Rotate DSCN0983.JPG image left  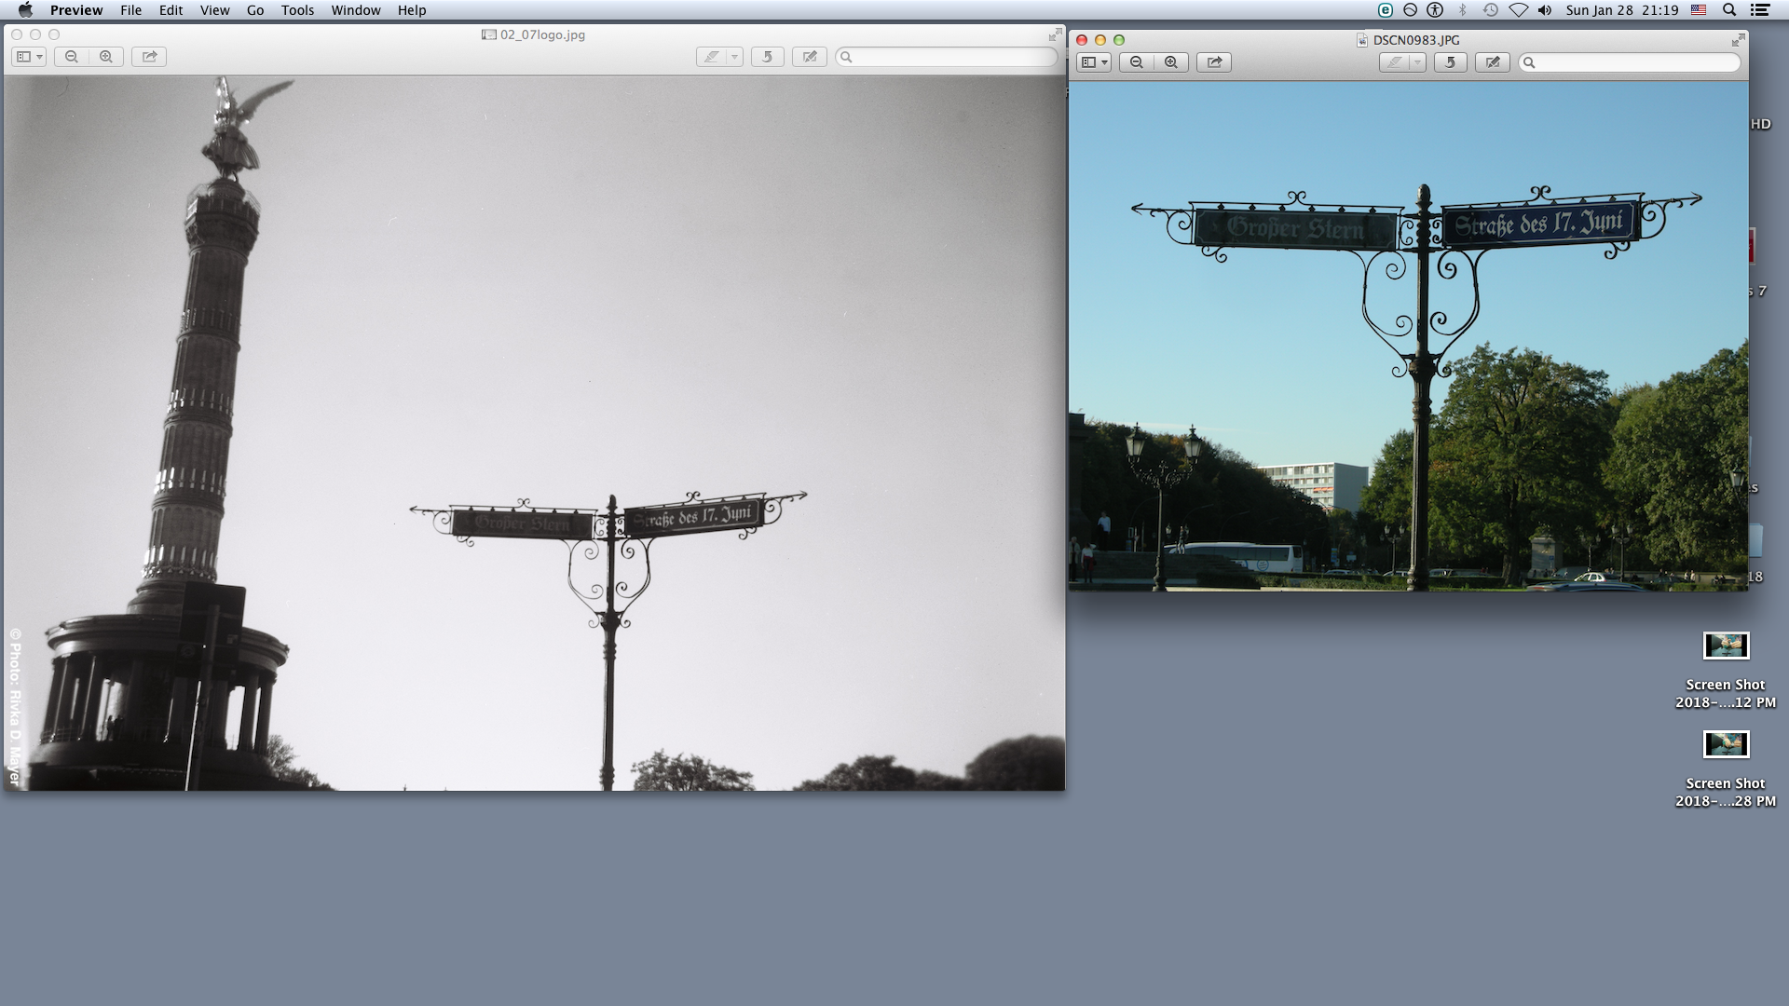pyautogui.click(x=1450, y=62)
